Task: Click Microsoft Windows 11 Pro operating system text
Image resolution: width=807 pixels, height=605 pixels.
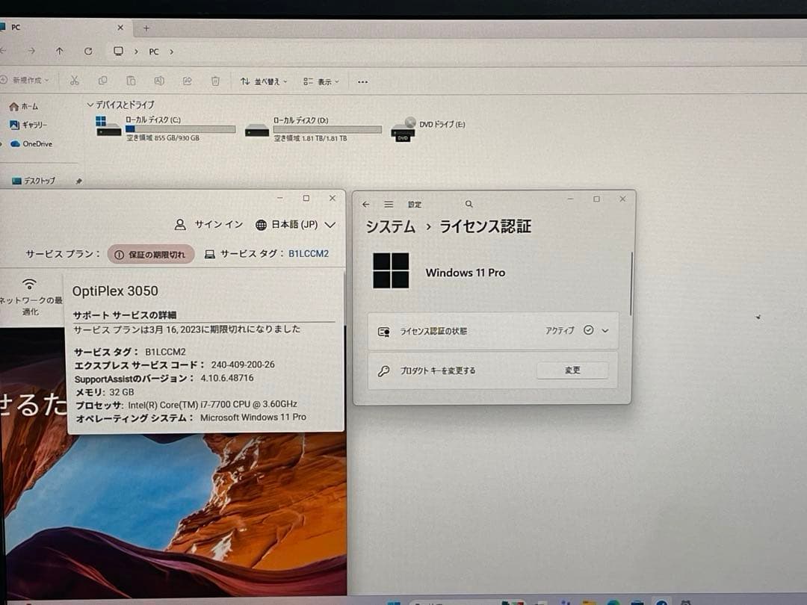Action: 253,418
